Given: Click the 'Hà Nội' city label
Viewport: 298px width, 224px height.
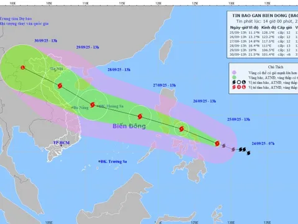Looking at the screenshot, I should [56, 68].
